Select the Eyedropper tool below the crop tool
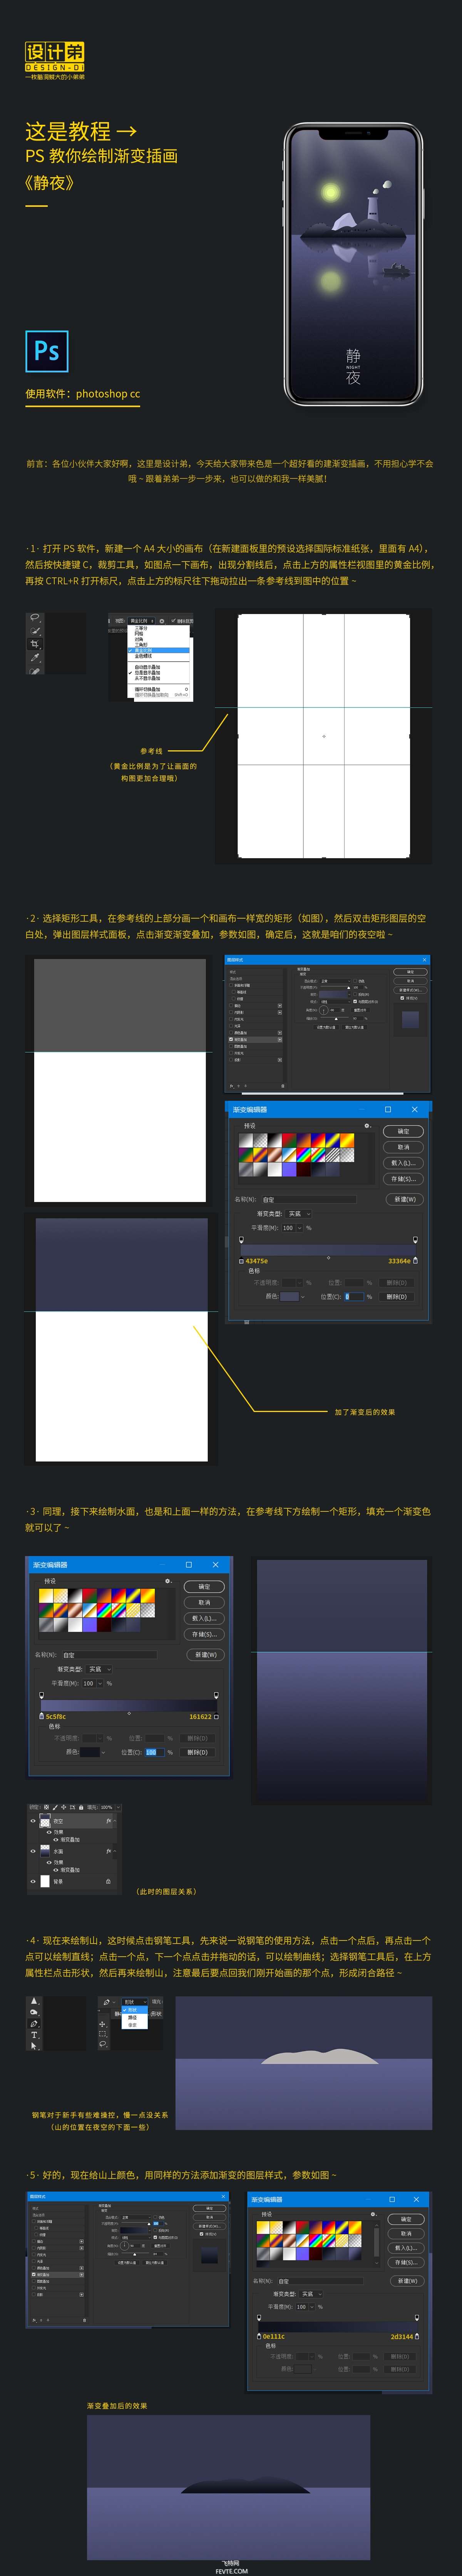The width and height of the screenshot is (462, 2576). (36, 658)
